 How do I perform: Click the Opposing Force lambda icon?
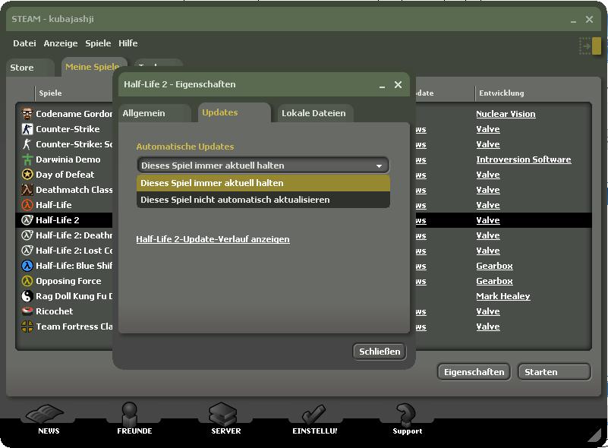click(x=27, y=281)
